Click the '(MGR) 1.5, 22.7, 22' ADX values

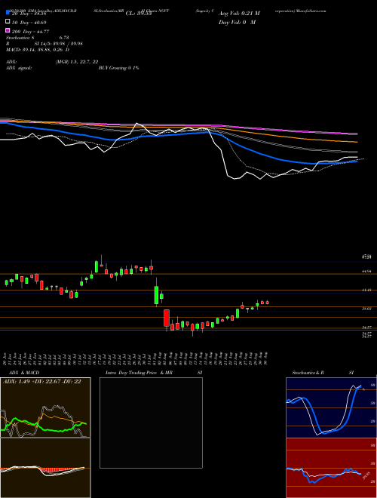77,62
